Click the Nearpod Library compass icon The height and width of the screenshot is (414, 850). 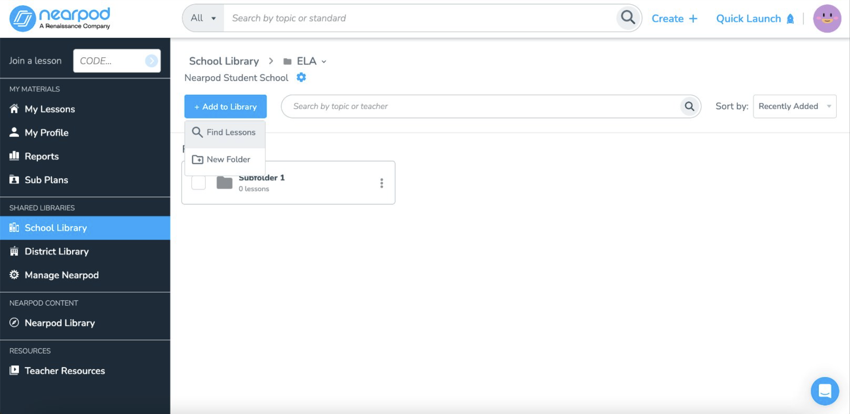click(x=14, y=323)
